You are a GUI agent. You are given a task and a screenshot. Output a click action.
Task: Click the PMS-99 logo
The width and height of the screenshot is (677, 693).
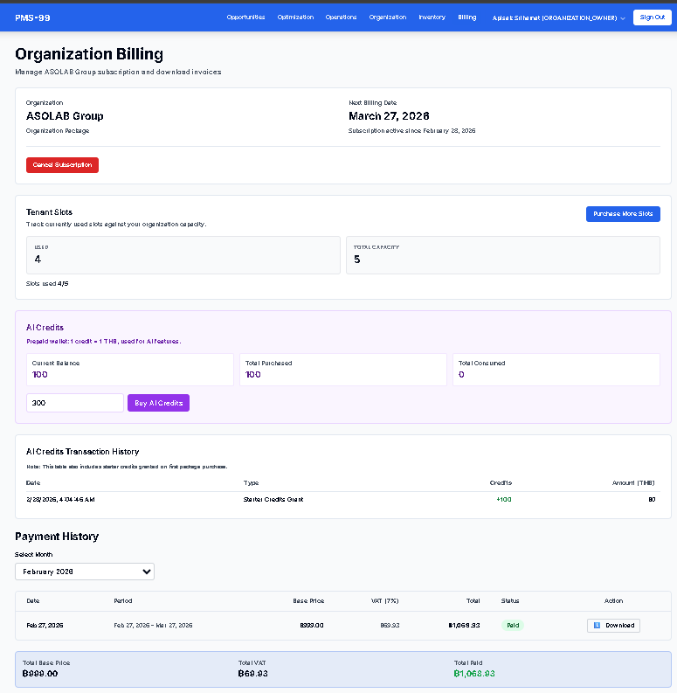point(32,17)
